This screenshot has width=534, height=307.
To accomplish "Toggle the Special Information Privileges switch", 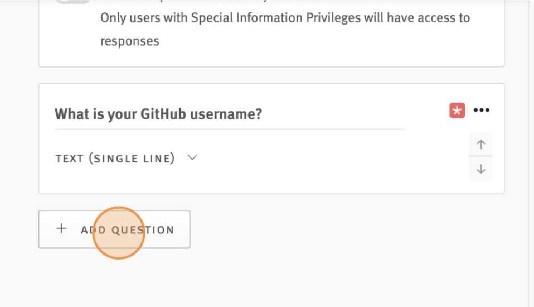I will click(73, 1).
